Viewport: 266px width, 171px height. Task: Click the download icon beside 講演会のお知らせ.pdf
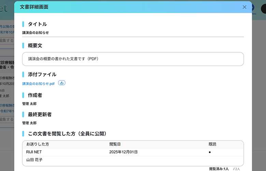click(62, 83)
